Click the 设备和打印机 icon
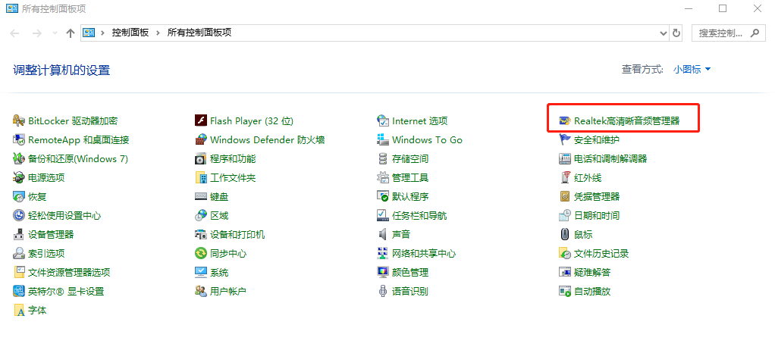 201,234
